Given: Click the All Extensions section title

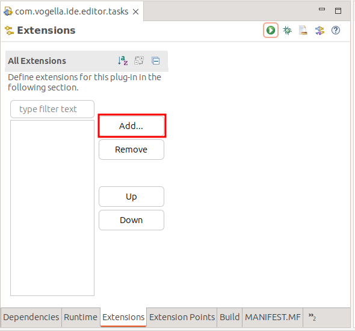Looking at the screenshot, I should point(37,61).
